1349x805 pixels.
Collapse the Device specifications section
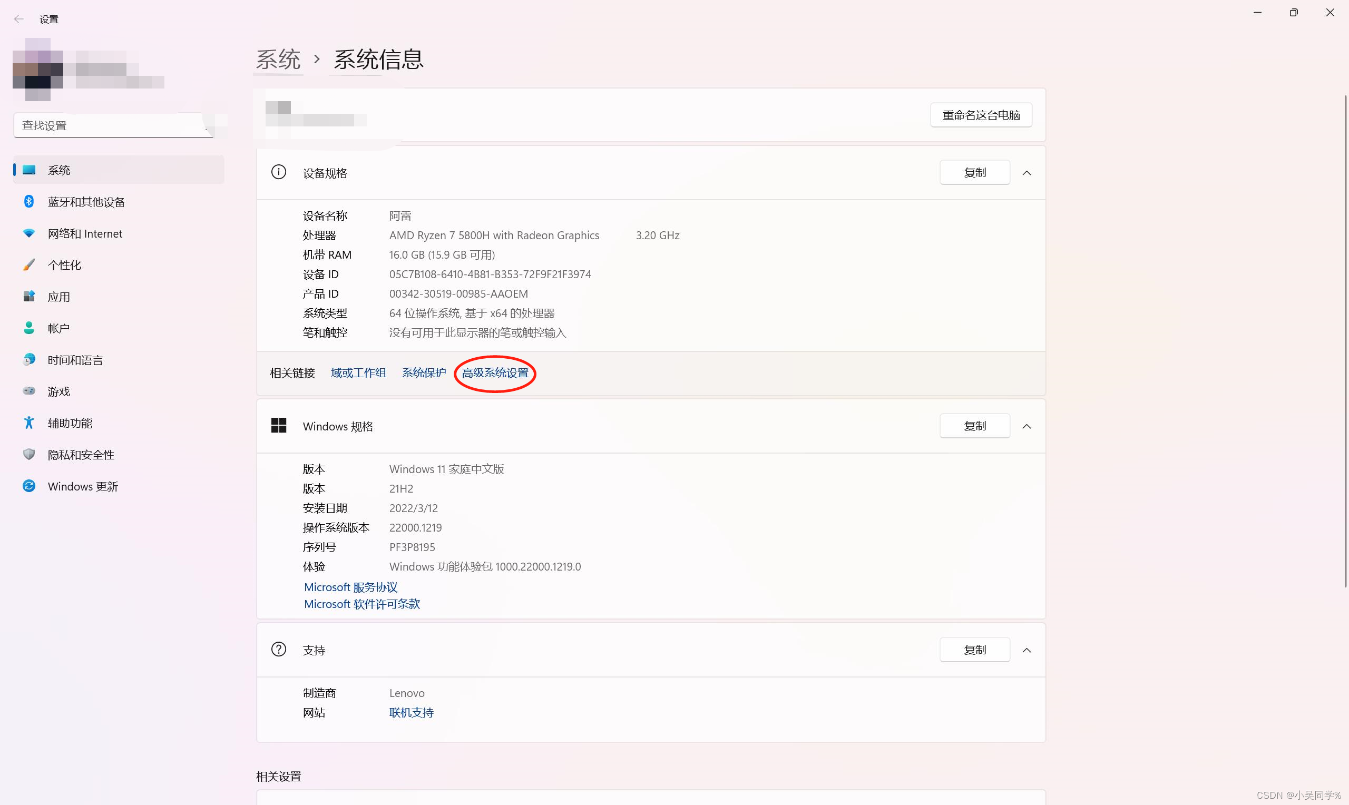click(x=1027, y=173)
